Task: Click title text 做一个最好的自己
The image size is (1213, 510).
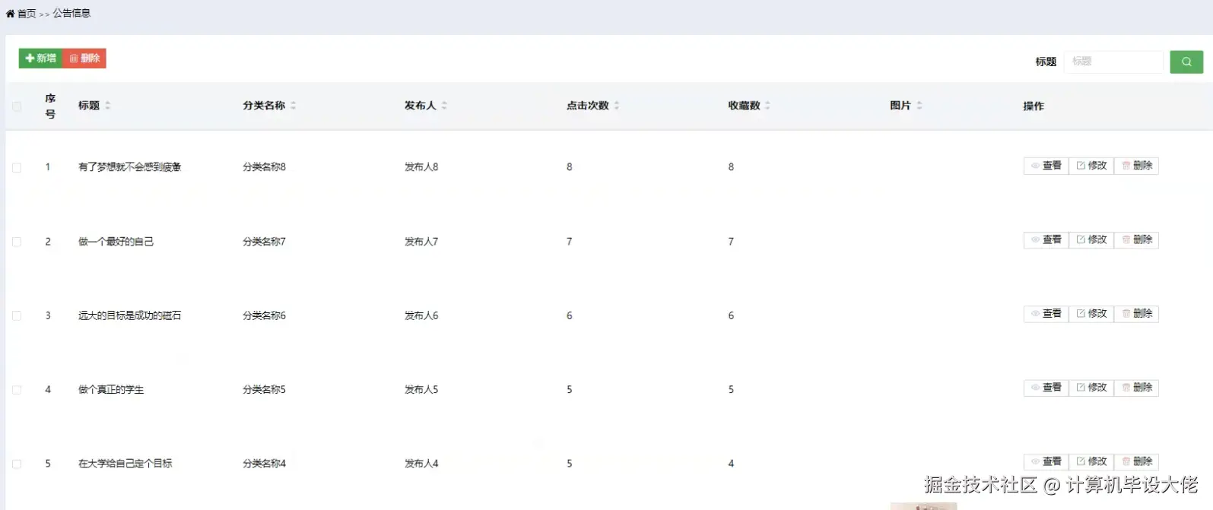Action: [116, 242]
